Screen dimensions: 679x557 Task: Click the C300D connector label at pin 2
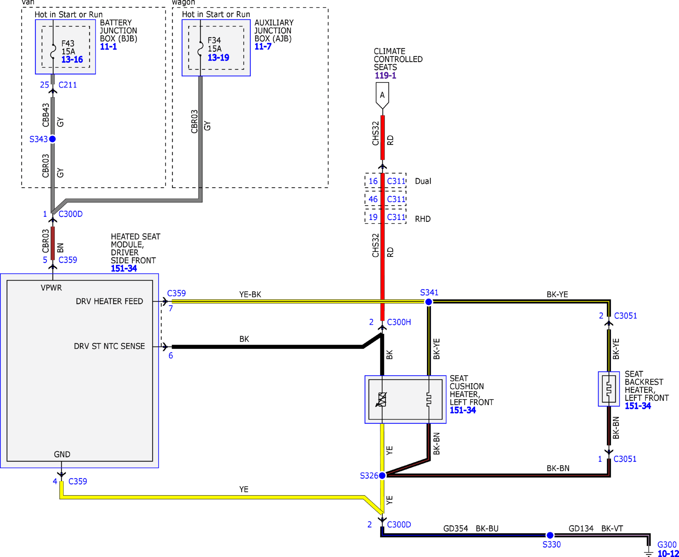[399, 524]
